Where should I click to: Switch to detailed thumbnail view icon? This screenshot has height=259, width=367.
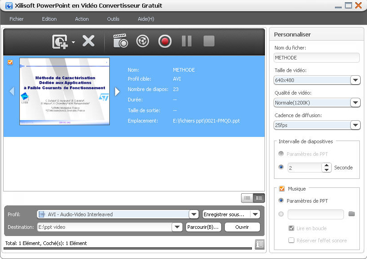tap(259, 198)
